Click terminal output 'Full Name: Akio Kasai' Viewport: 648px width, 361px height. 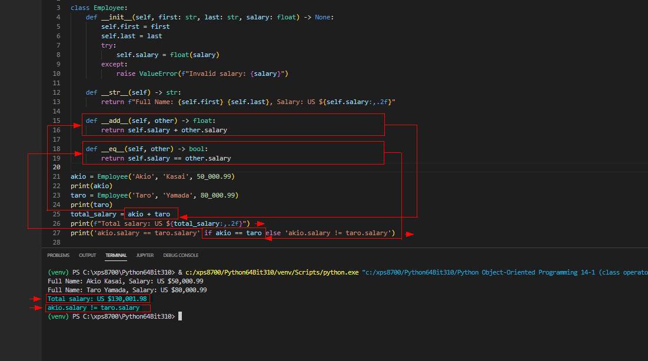[125, 281]
